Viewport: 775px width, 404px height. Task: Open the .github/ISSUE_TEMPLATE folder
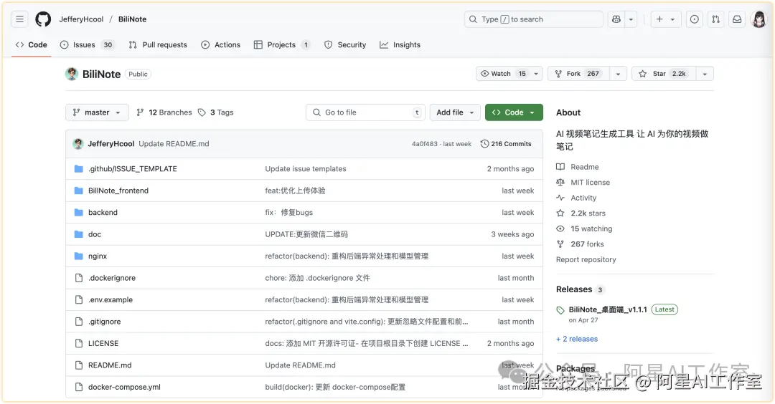[x=133, y=169]
